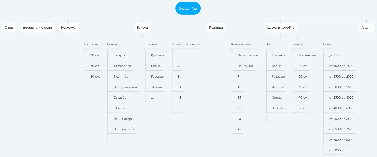
Task: Click the Подарки node
Action: click(216, 28)
